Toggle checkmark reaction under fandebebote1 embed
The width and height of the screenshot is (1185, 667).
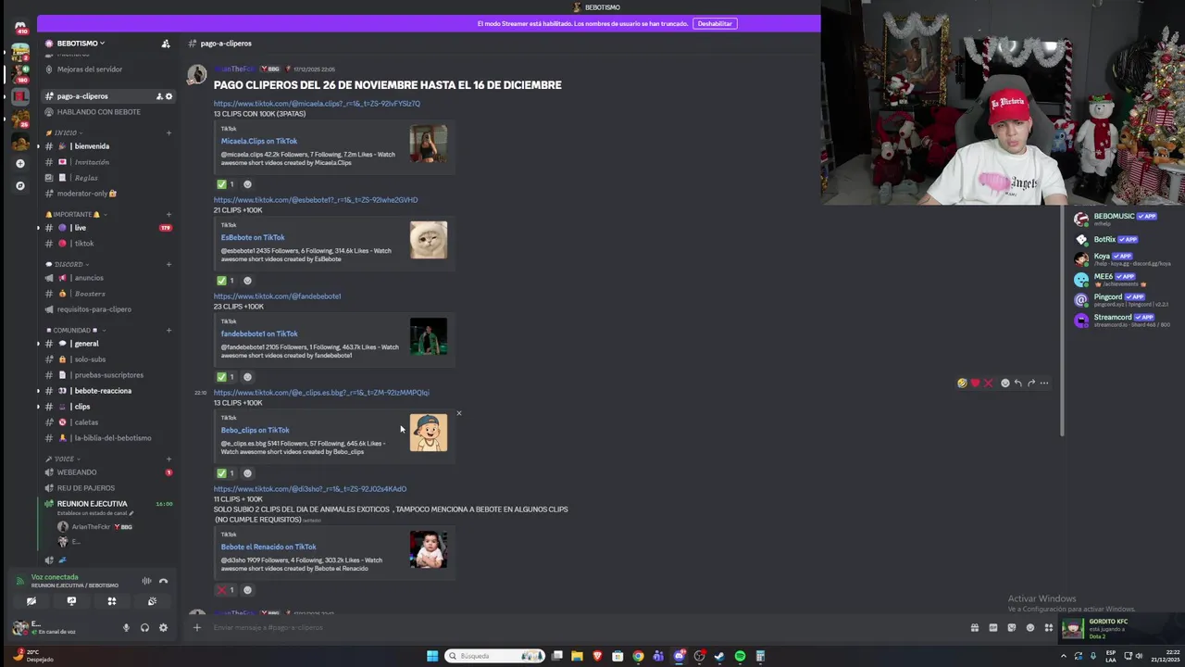pos(226,377)
